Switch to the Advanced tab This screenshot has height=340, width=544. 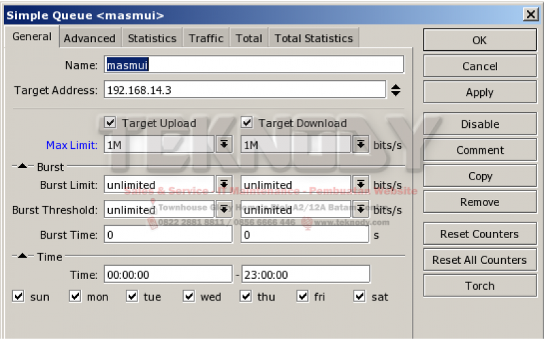tap(90, 38)
